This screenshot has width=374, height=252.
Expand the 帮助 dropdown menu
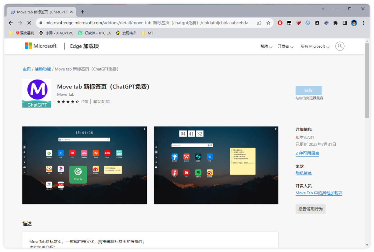click(266, 46)
